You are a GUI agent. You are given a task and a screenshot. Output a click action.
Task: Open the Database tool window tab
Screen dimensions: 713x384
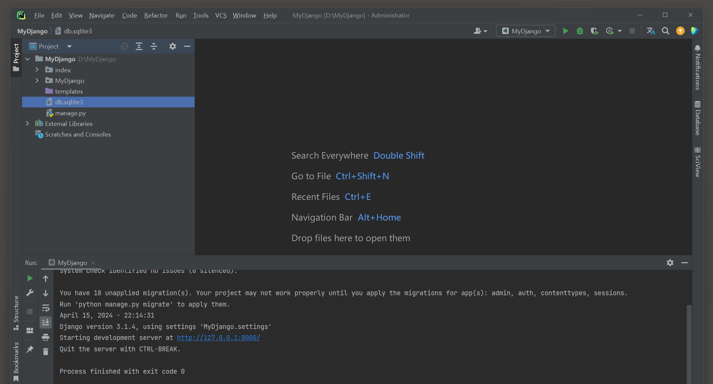tap(697, 118)
